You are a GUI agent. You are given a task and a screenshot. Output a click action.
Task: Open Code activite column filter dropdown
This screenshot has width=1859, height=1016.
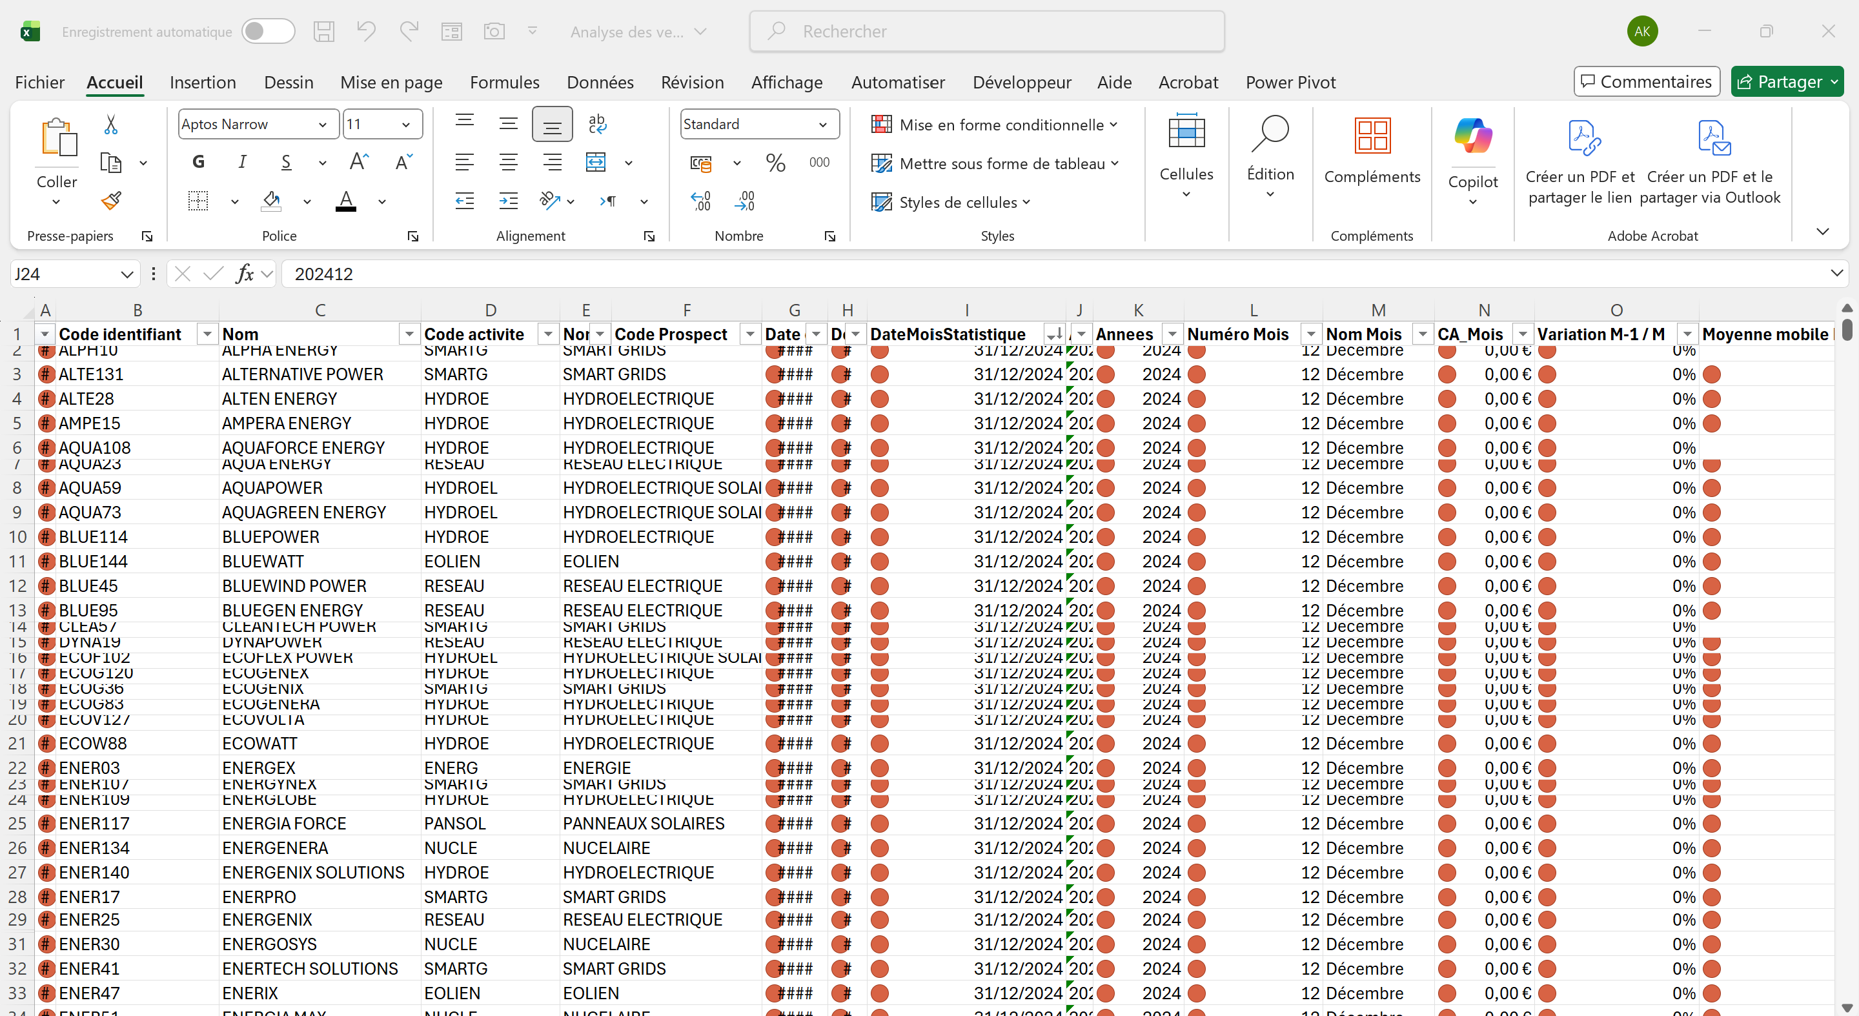tap(548, 334)
